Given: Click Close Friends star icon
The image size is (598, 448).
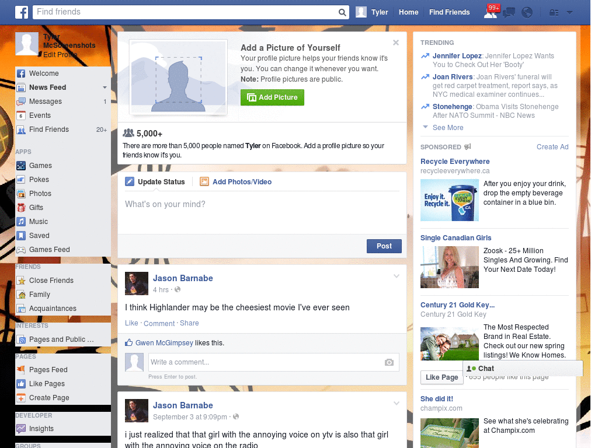Looking at the screenshot, I should click(21, 281).
